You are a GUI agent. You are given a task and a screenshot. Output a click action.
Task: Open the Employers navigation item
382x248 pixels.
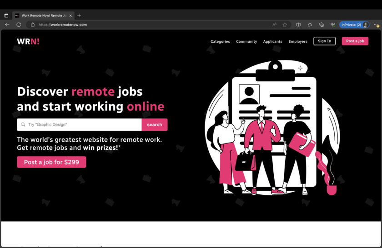click(x=298, y=41)
